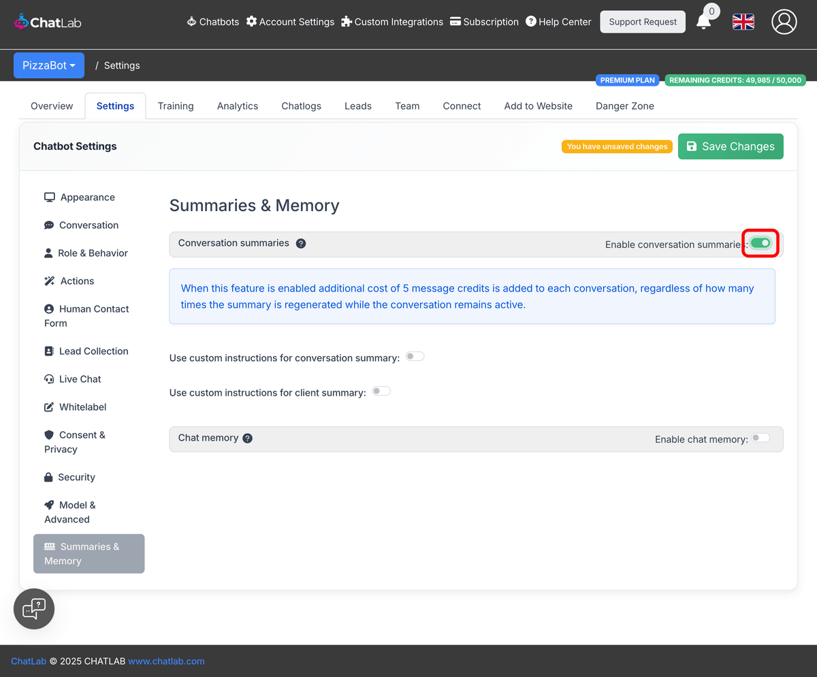Click the Role & Behavior person icon
Screen dimensions: 817x677
point(48,253)
